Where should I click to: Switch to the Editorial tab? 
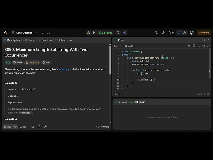click(29, 40)
